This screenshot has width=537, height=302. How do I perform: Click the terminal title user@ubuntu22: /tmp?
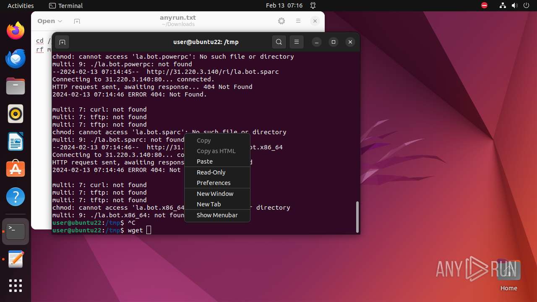click(206, 42)
